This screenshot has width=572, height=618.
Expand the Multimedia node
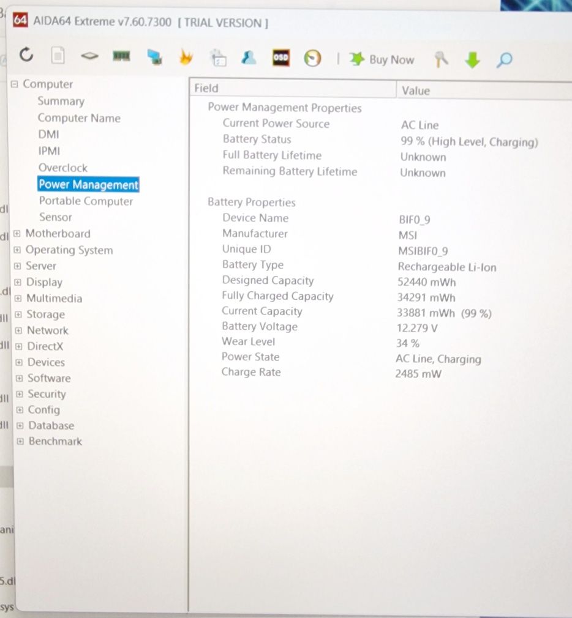coord(18,299)
